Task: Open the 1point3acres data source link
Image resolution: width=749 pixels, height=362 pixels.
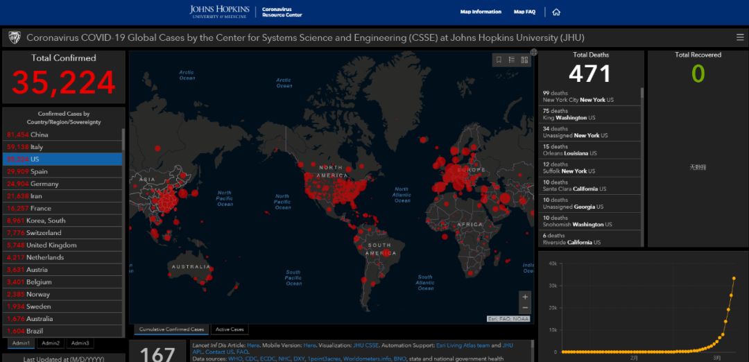Action: (325, 358)
